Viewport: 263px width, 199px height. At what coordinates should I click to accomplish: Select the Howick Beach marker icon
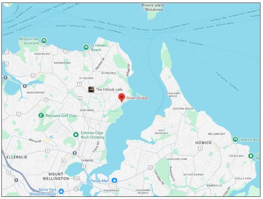point(235,139)
